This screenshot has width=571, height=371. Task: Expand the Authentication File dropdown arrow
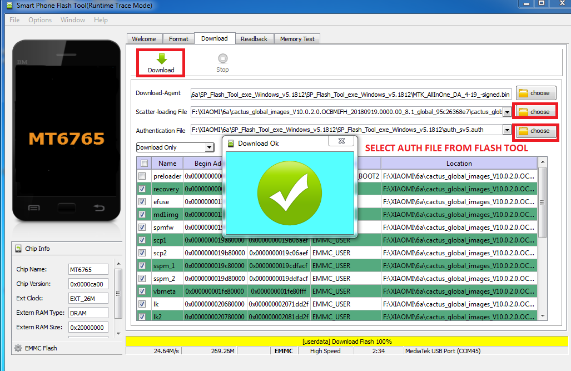[x=507, y=130]
